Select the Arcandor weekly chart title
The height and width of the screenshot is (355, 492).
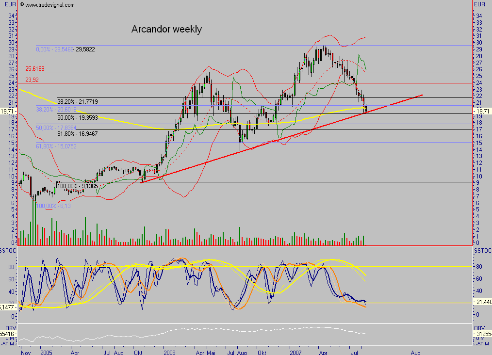pos(166,29)
